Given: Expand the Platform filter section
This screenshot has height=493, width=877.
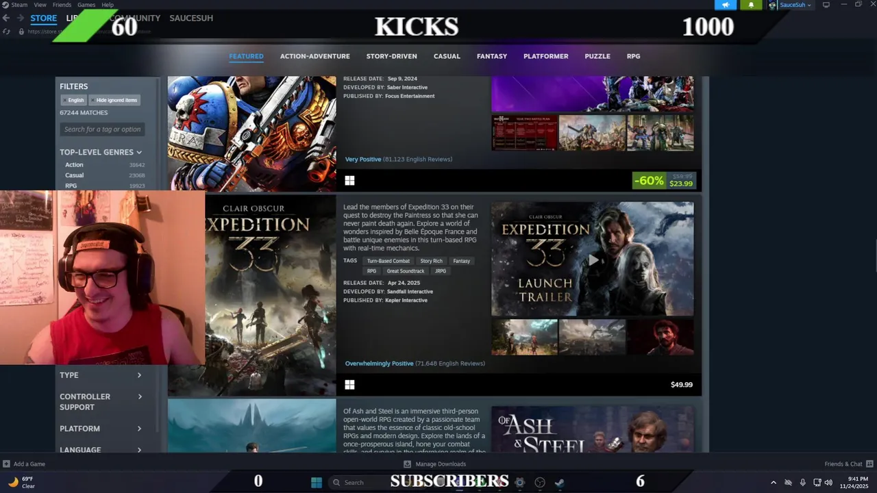Looking at the screenshot, I should [x=101, y=429].
